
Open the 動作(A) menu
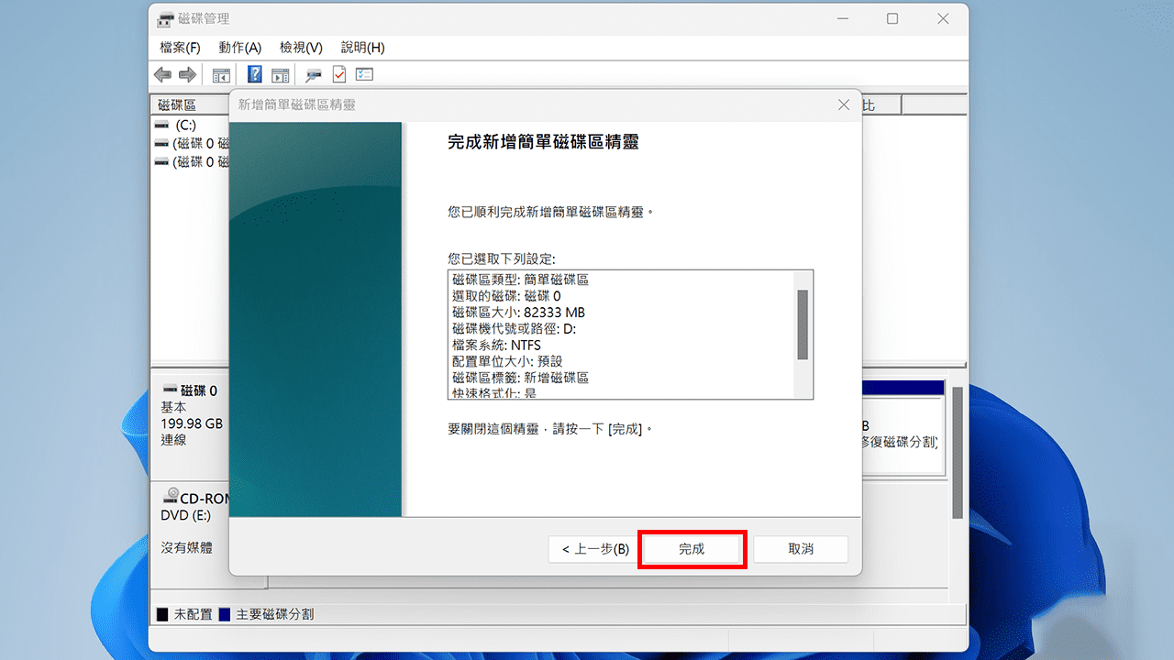coord(240,48)
